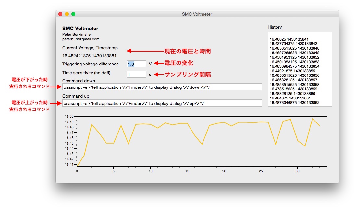Image resolution: width=357 pixels, height=209 pixels.
Task: Zoom the window with the green button
Action: pos(73,14)
